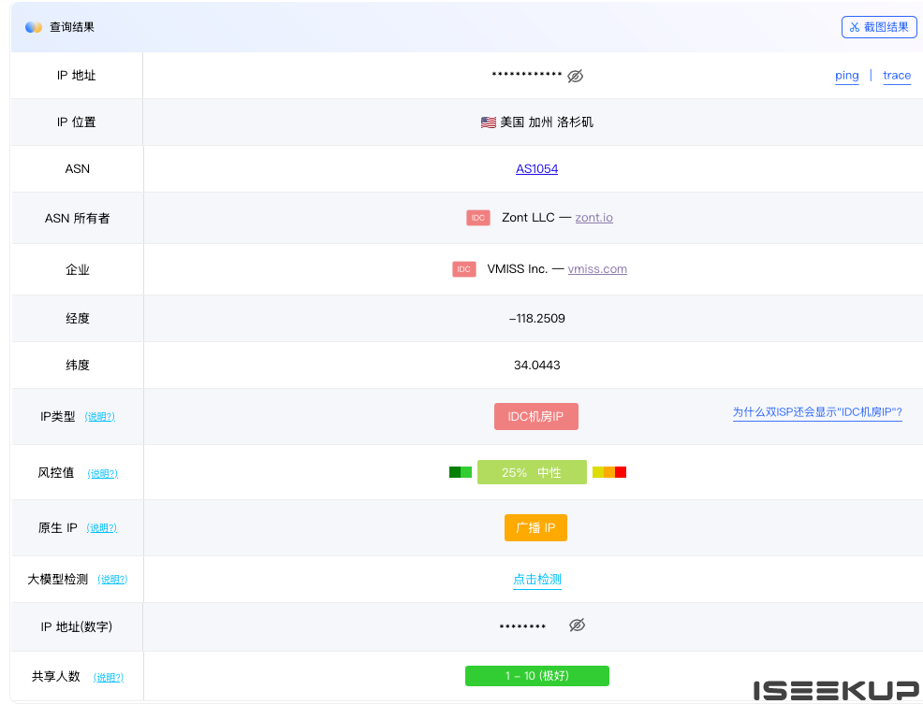This screenshot has width=923, height=704.
Task: Click the US flag icon
Action: (x=488, y=122)
